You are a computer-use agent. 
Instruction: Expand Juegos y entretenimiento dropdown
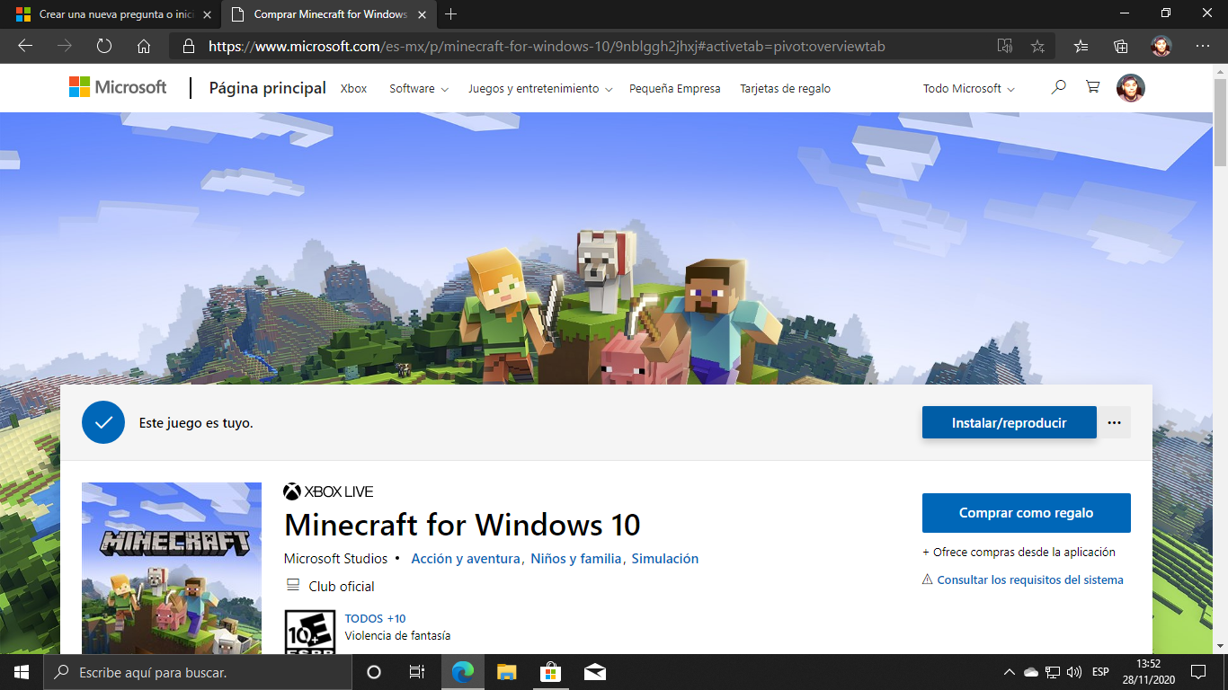(x=540, y=89)
